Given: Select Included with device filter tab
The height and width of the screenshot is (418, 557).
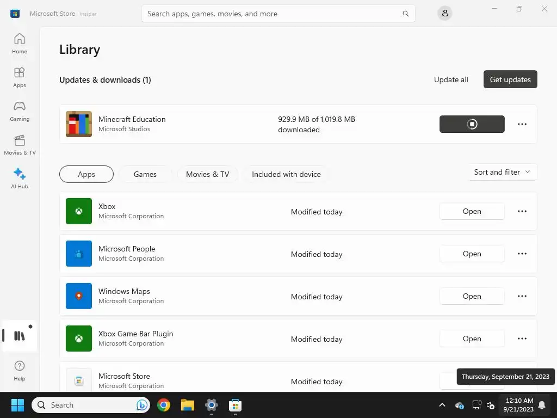Looking at the screenshot, I should point(286,174).
